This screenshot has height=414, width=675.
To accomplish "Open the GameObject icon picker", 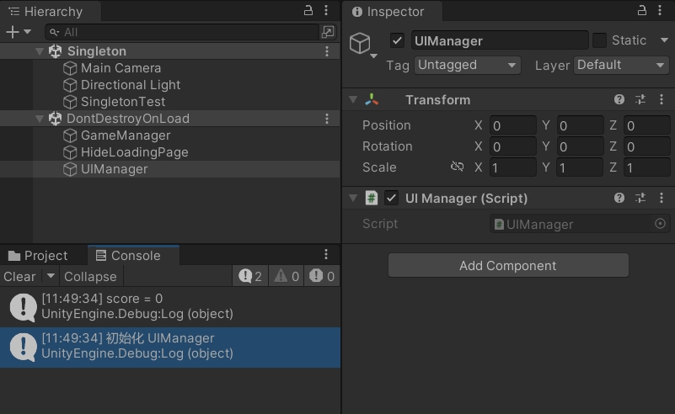I will [x=363, y=45].
